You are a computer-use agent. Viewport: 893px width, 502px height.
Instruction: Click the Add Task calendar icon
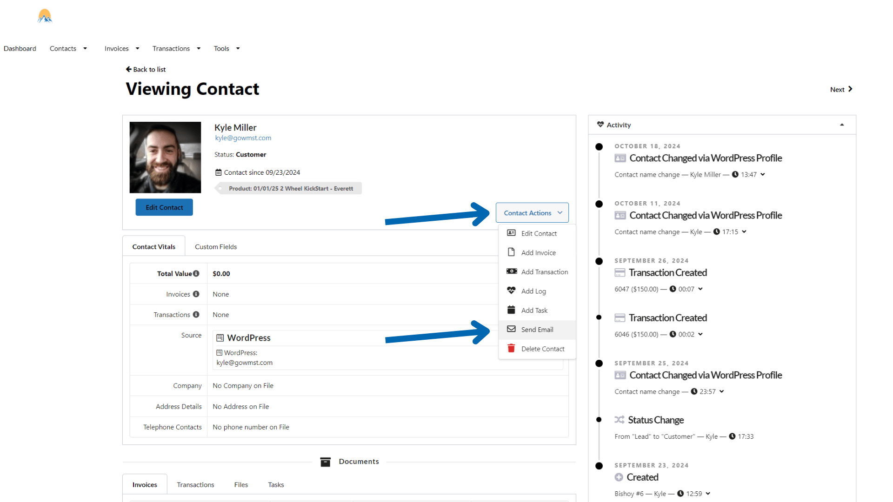(511, 310)
